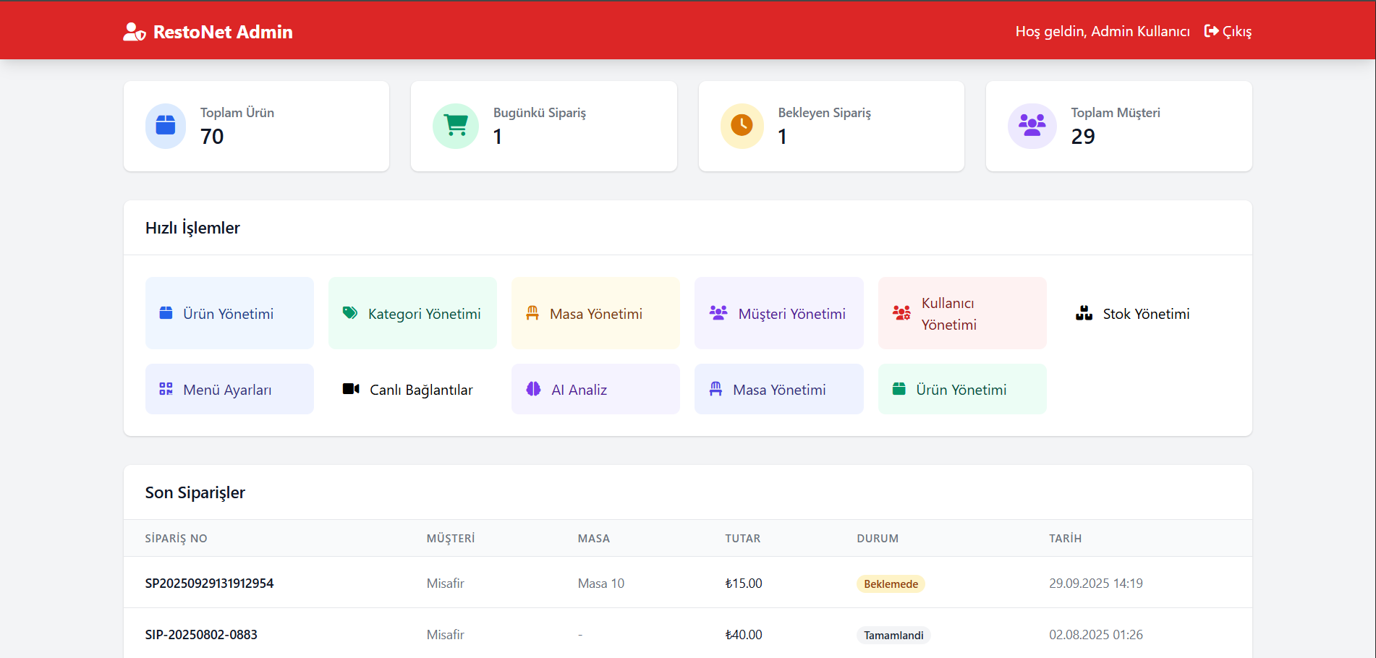
Task: Click the orange clock icon for Bekleyen Sipariş
Action: point(742,126)
